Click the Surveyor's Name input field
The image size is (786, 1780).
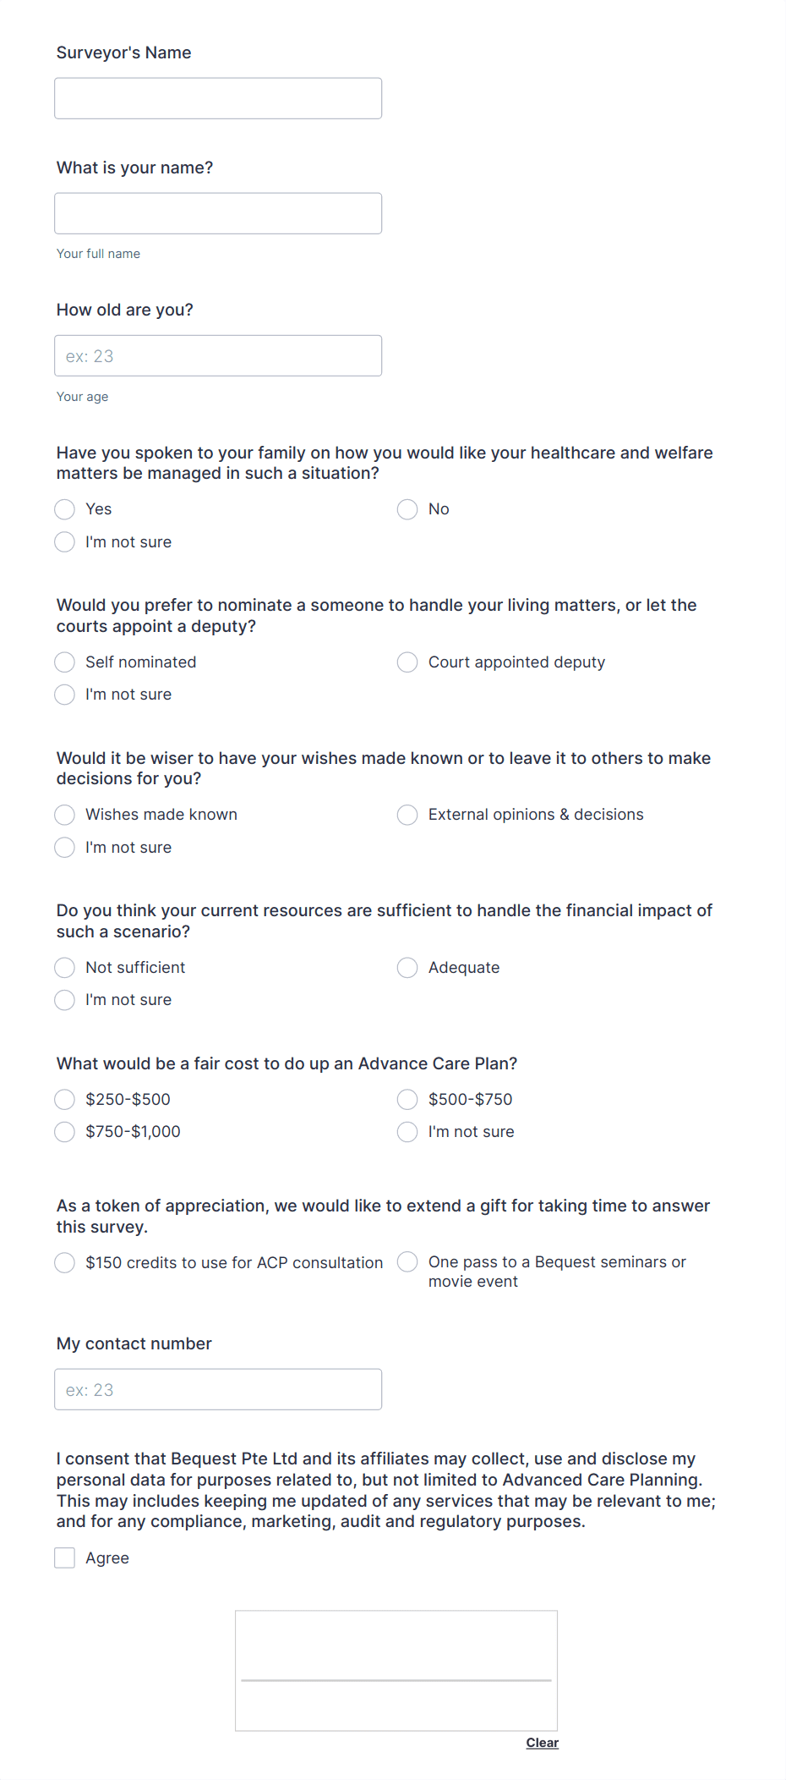[x=218, y=97]
